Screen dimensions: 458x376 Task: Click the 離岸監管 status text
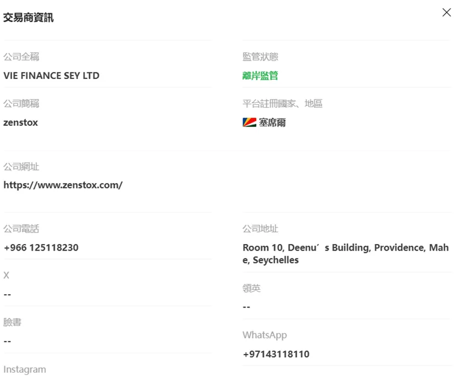tap(260, 76)
